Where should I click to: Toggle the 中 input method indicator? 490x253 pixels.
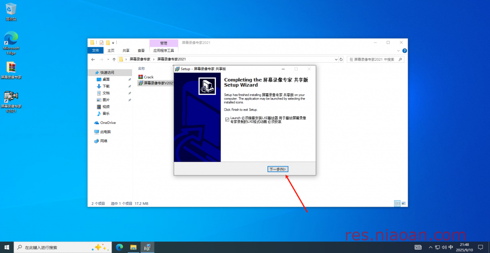point(451,247)
